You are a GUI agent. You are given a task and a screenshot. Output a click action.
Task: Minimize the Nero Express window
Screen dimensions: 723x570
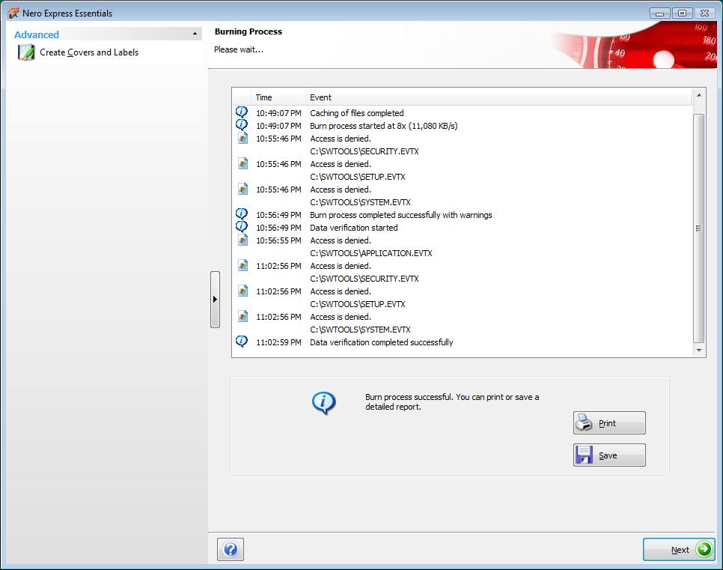pyautogui.click(x=660, y=13)
